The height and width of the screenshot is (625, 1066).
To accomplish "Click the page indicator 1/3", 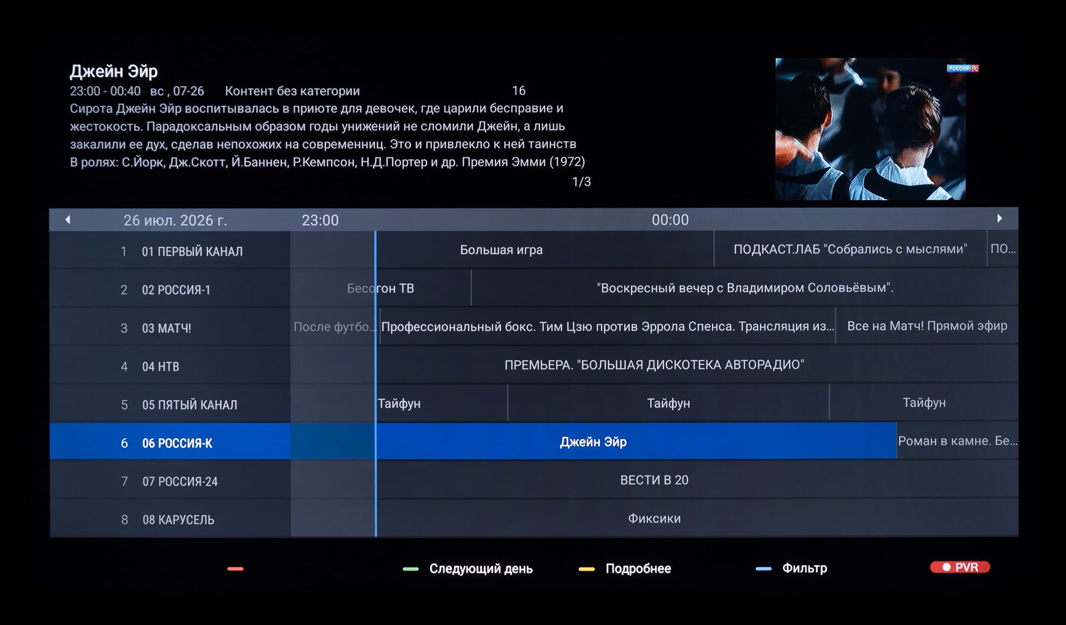I will click(581, 182).
